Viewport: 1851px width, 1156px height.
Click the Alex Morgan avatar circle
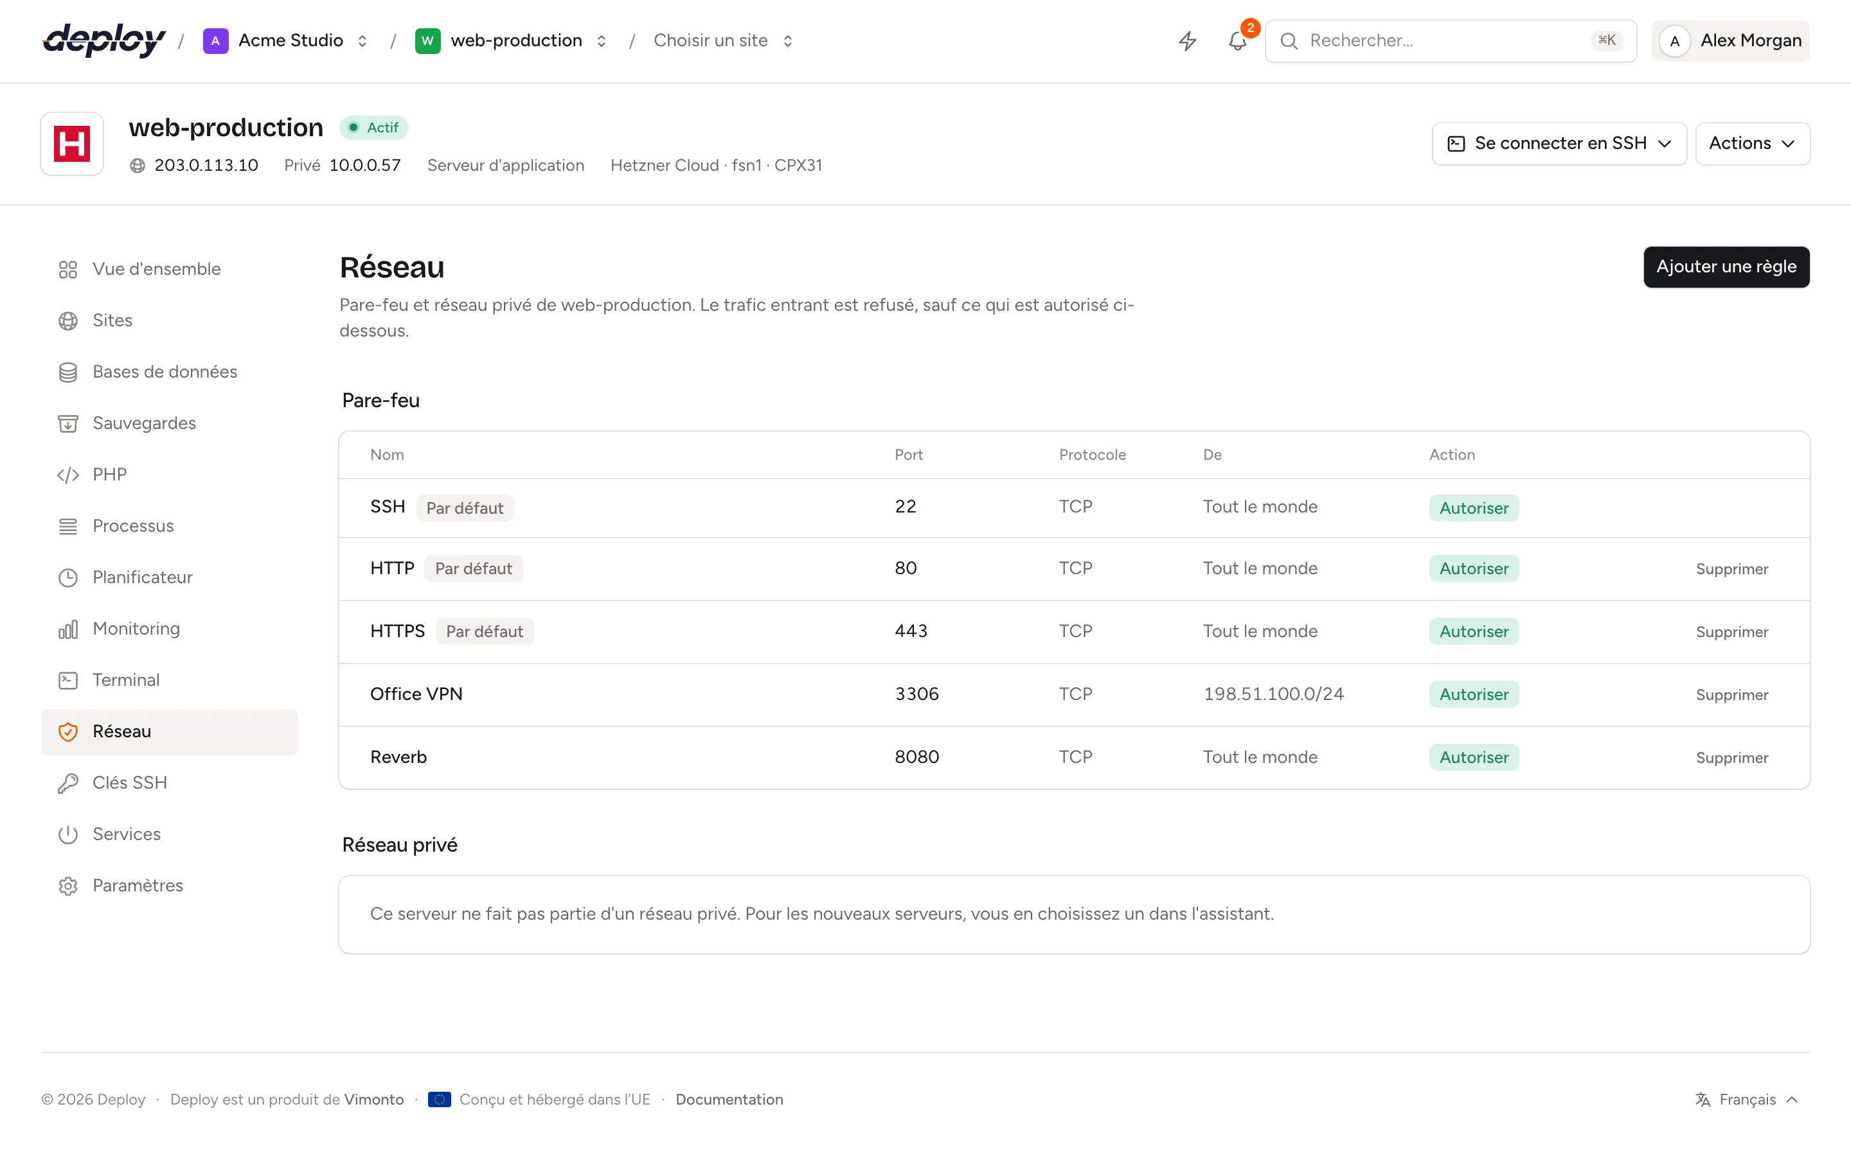pyautogui.click(x=1674, y=41)
